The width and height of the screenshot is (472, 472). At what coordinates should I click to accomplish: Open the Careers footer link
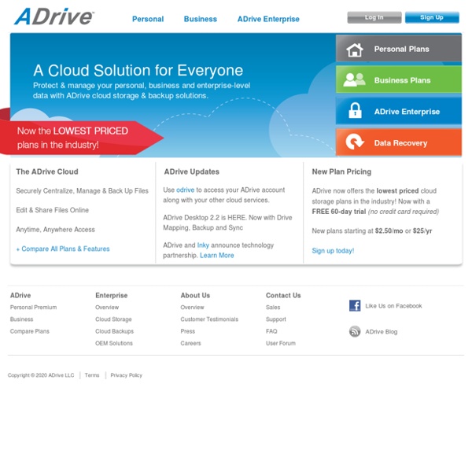tap(191, 343)
